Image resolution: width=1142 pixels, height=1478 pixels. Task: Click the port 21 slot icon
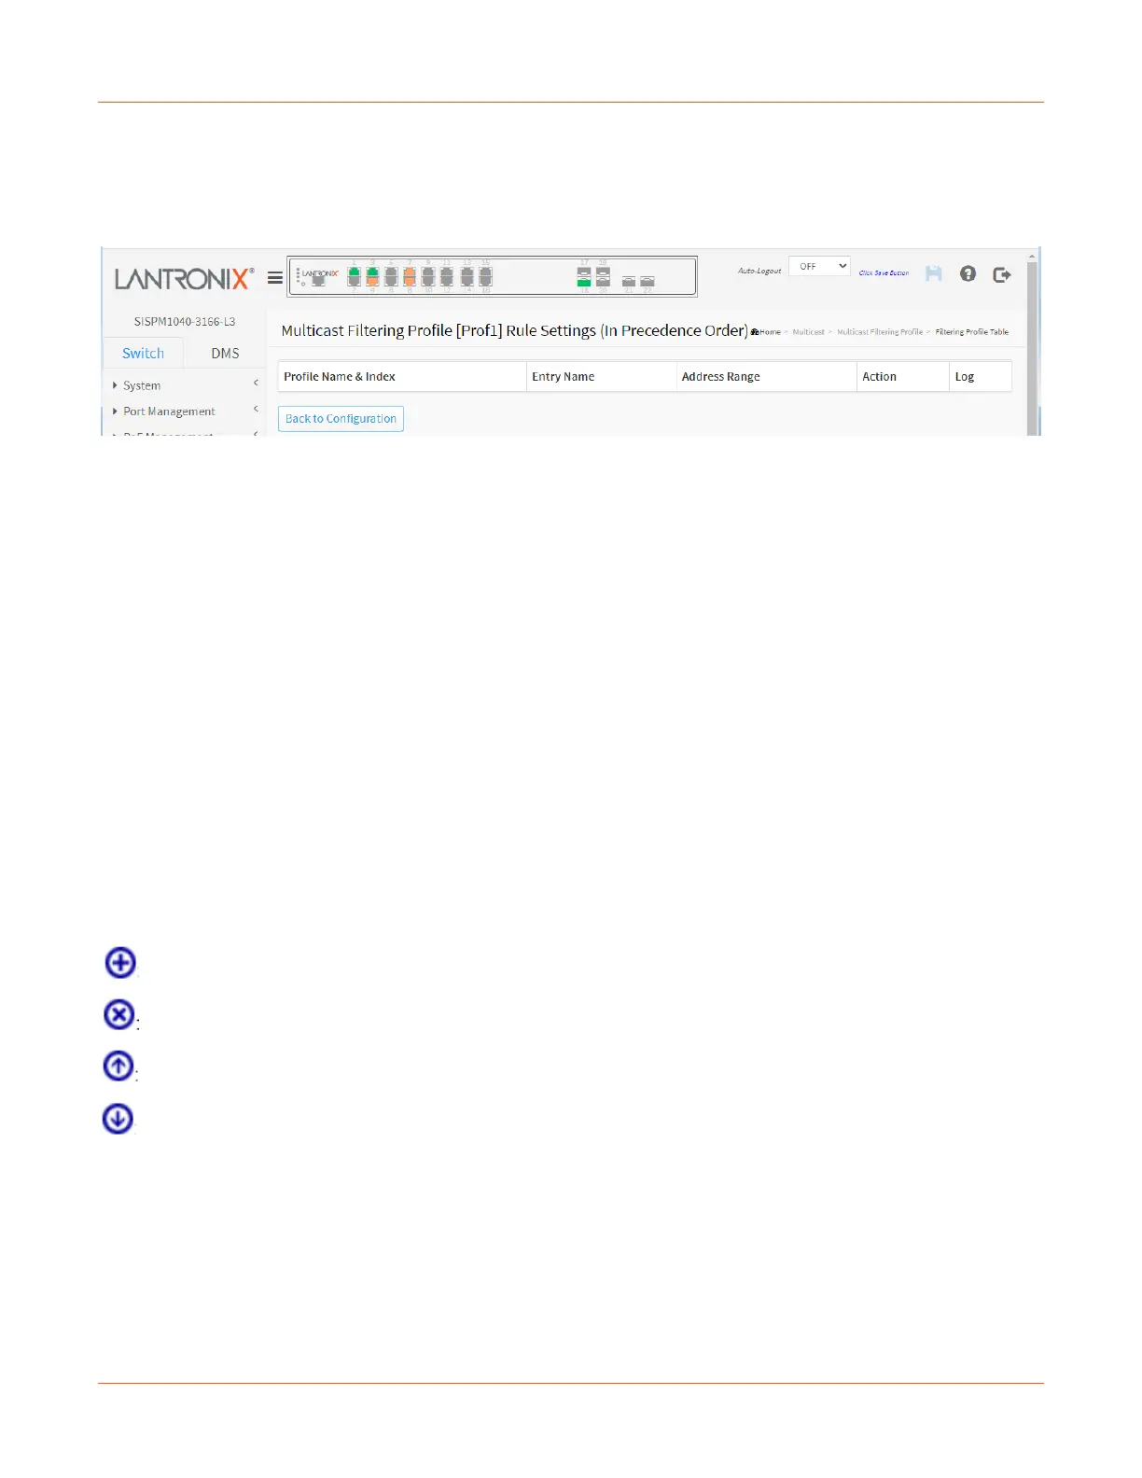(x=629, y=281)
